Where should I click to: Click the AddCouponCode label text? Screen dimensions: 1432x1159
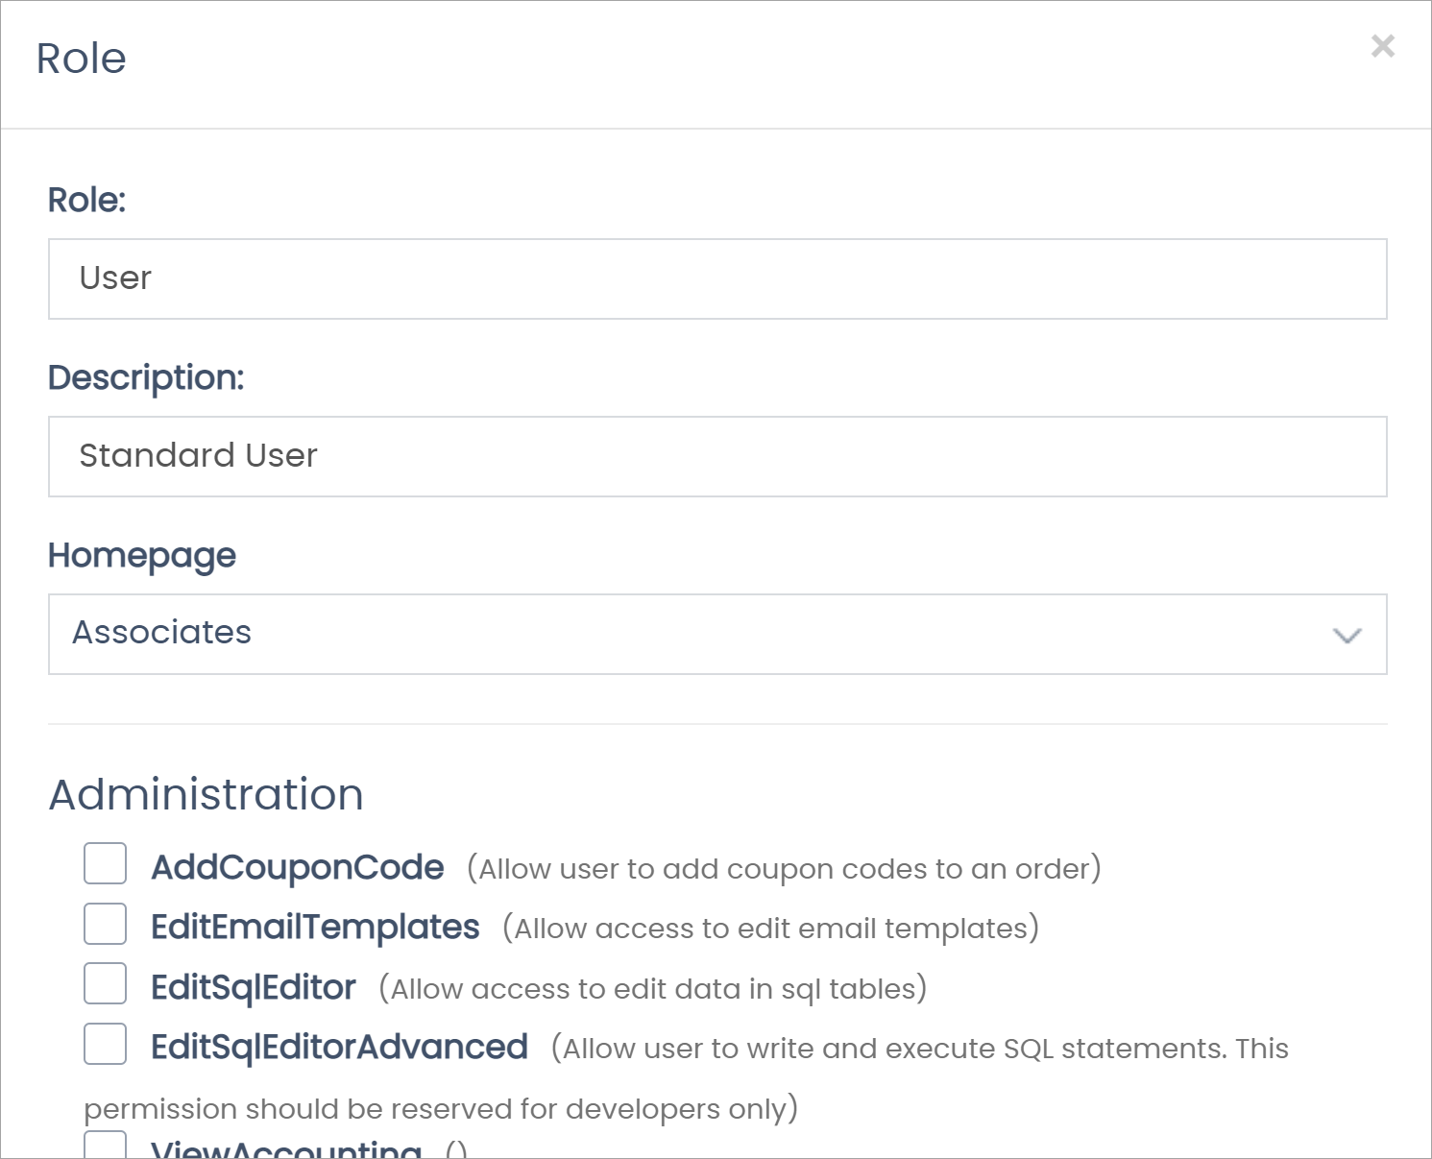tap(297, 867)
